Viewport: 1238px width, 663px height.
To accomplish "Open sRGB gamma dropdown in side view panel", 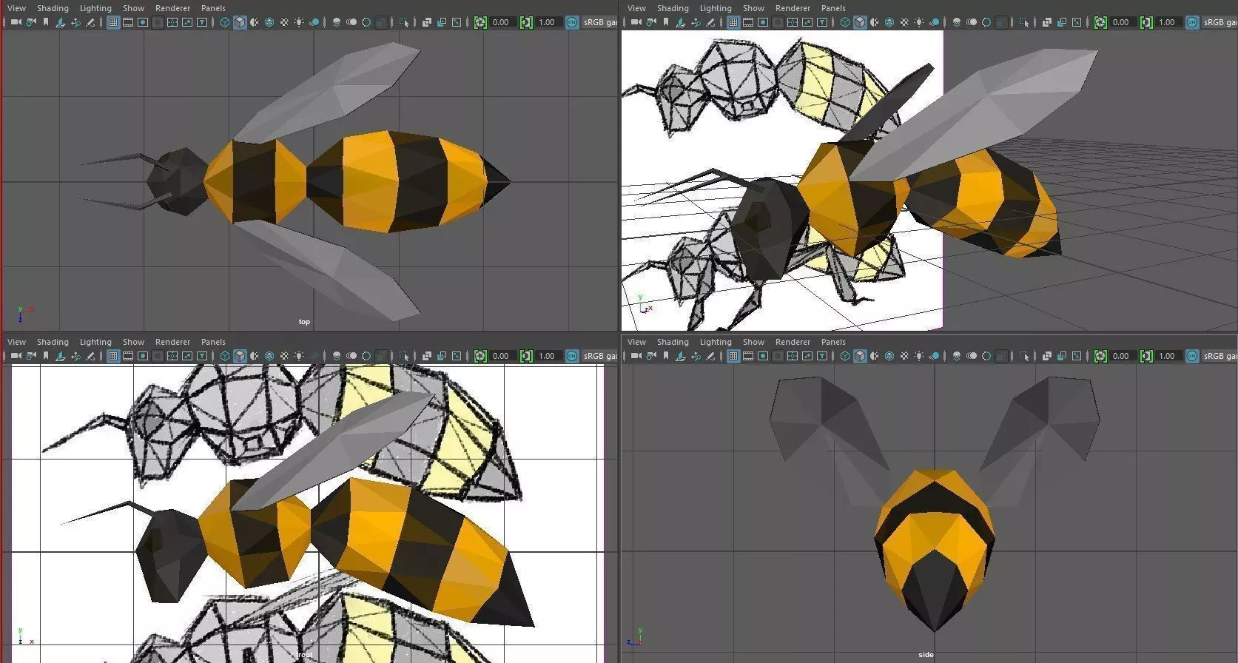I will (1220, 356).
